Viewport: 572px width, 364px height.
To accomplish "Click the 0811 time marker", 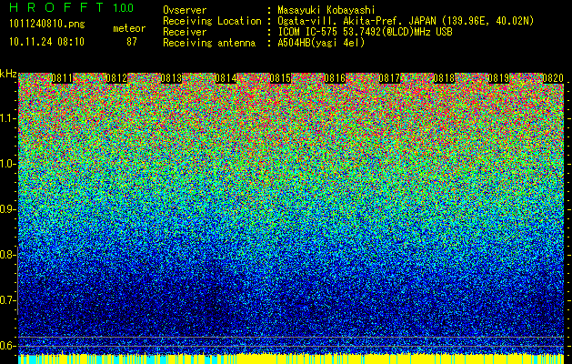I will (62, 78).
